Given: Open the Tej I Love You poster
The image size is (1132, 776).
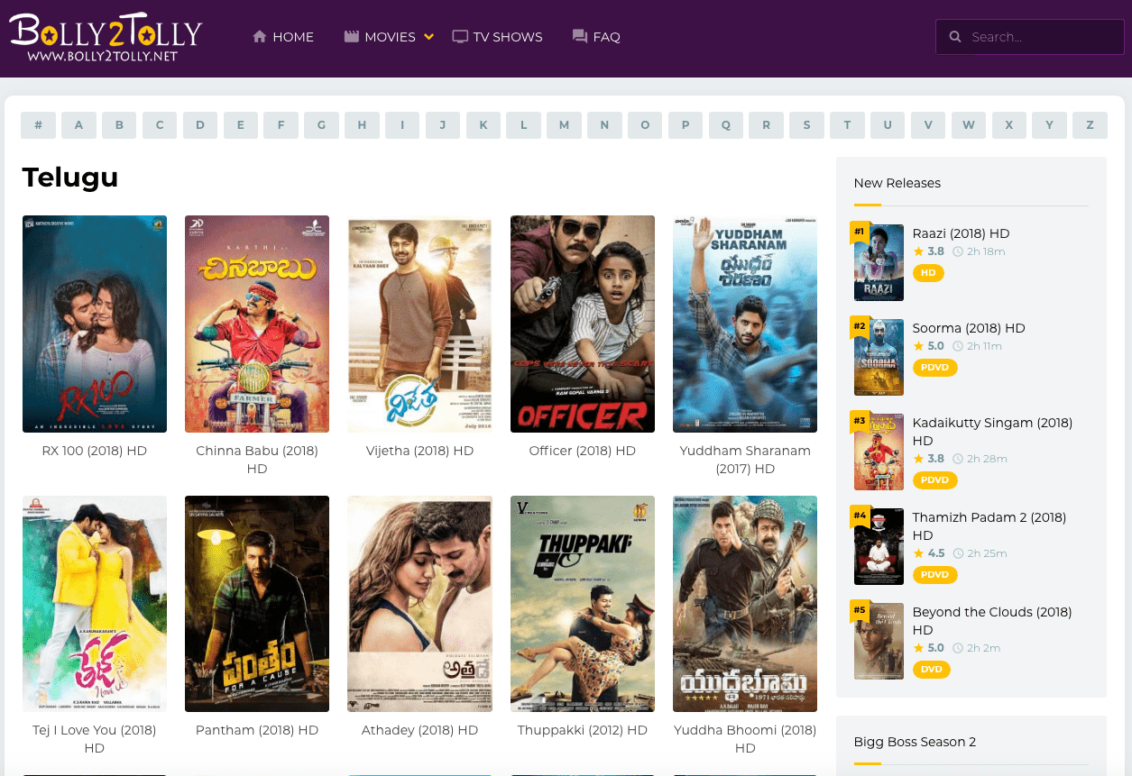Looking at the screenshot, I should tap(95, 604).
